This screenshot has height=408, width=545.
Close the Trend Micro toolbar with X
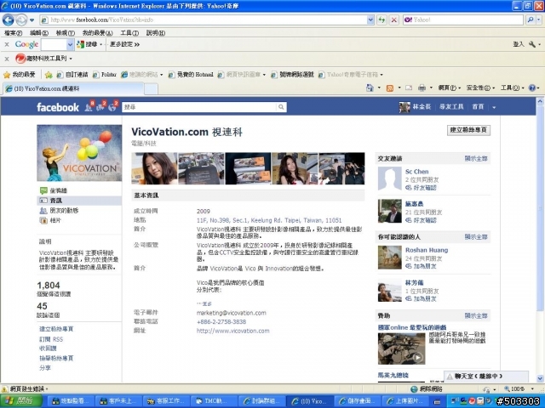7,59
